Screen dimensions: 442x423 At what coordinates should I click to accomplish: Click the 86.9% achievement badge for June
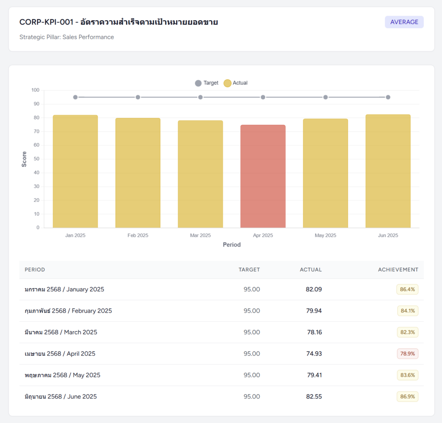(x=407, y=396)
